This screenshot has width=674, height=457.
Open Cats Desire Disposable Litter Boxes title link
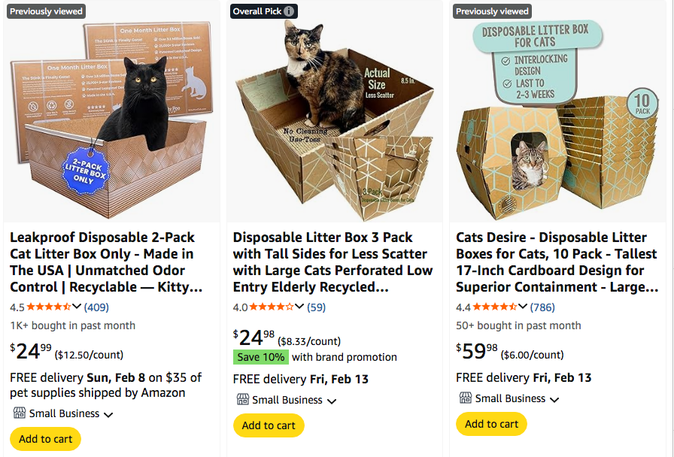[x=557, y=262]
